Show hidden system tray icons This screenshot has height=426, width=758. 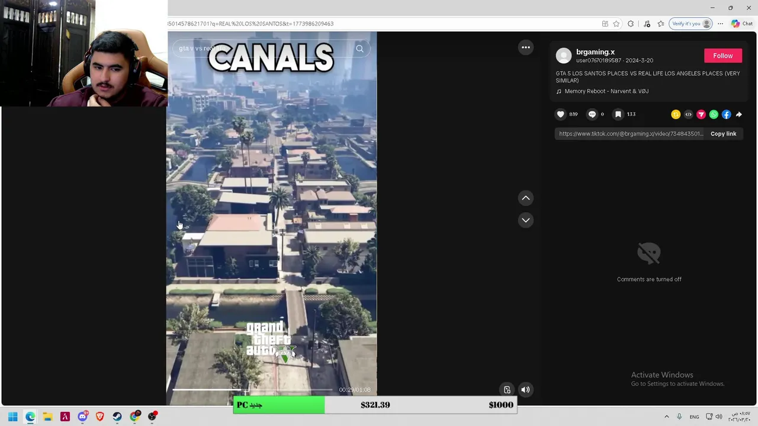click(x=666, y=417)
